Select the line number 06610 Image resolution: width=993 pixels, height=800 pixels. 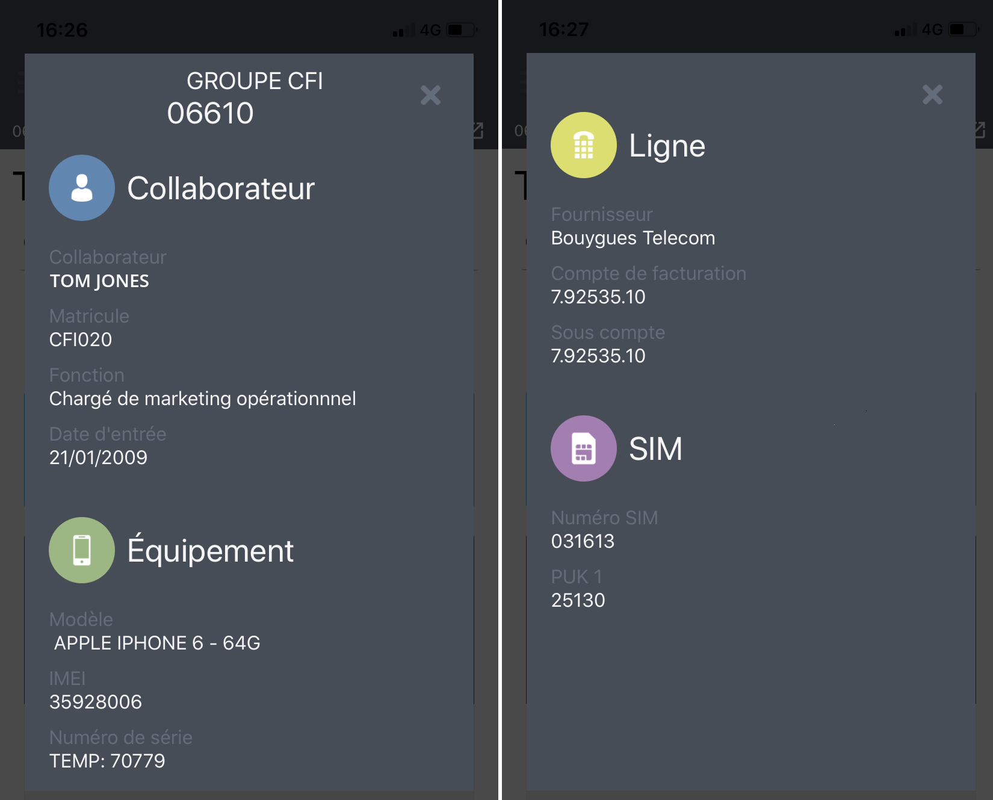210,113
